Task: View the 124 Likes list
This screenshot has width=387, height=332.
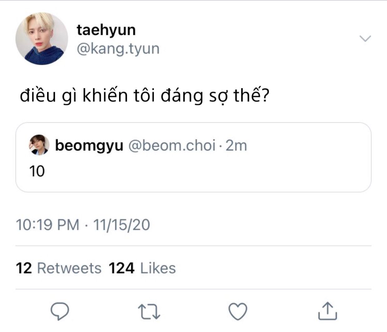Action: (x=142, y=268)
